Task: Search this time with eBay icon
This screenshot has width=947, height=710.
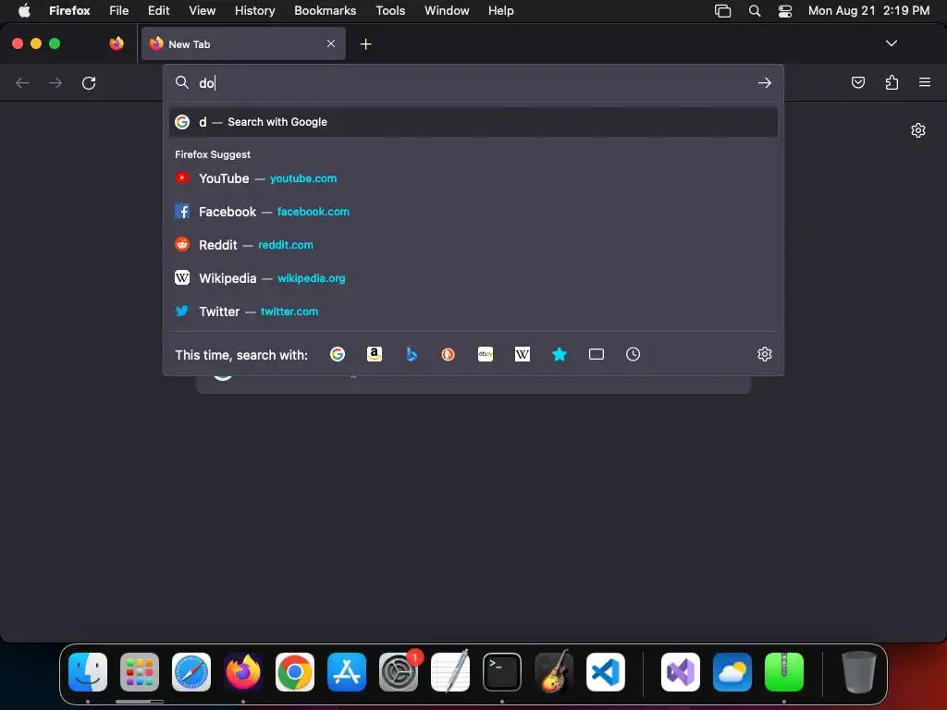Action: (486, 354)
